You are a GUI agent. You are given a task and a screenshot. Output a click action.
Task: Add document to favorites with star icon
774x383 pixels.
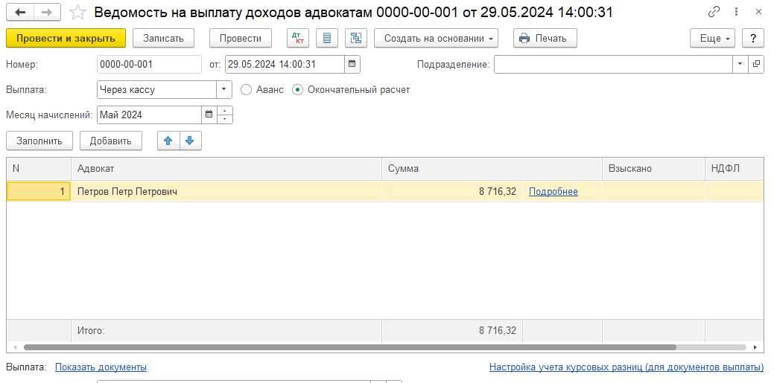tap(77, 13)
